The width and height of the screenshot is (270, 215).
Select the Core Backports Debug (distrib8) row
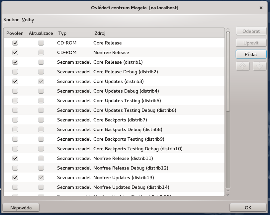pyautogui.click(x=114, y=129)
